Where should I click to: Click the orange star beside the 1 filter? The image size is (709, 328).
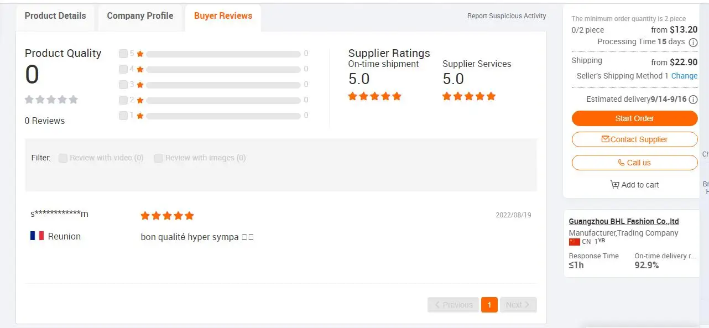pyautogui.click(x=140, y=116)
